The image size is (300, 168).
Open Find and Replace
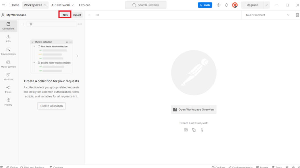point(32,167)
